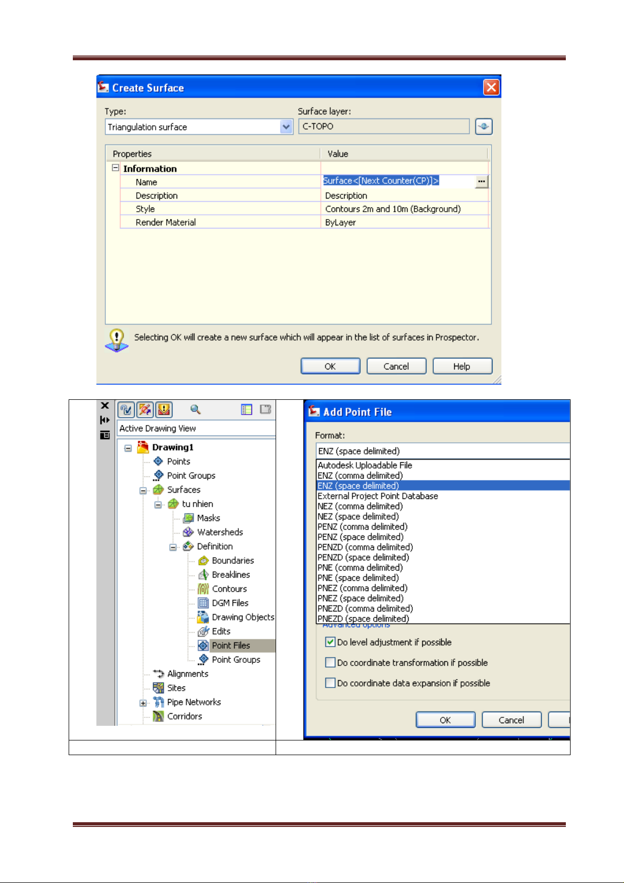The image size is (624, 883).
Task: Choose PNE (space delimited) format
Action: [x=443, y=577]
